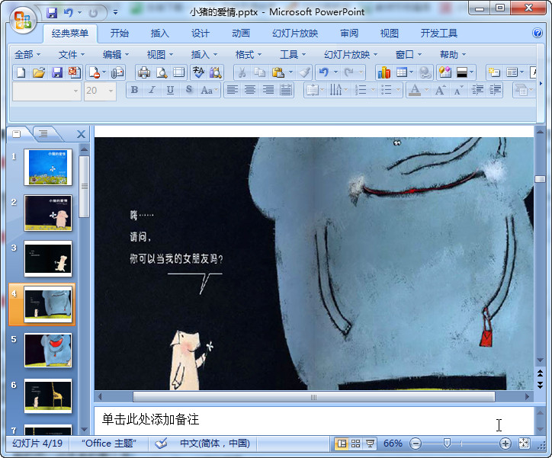Viewport: 552px width, 458px height.
Task: Open the 文件 dropdown menu
Action: click(72, 55)
